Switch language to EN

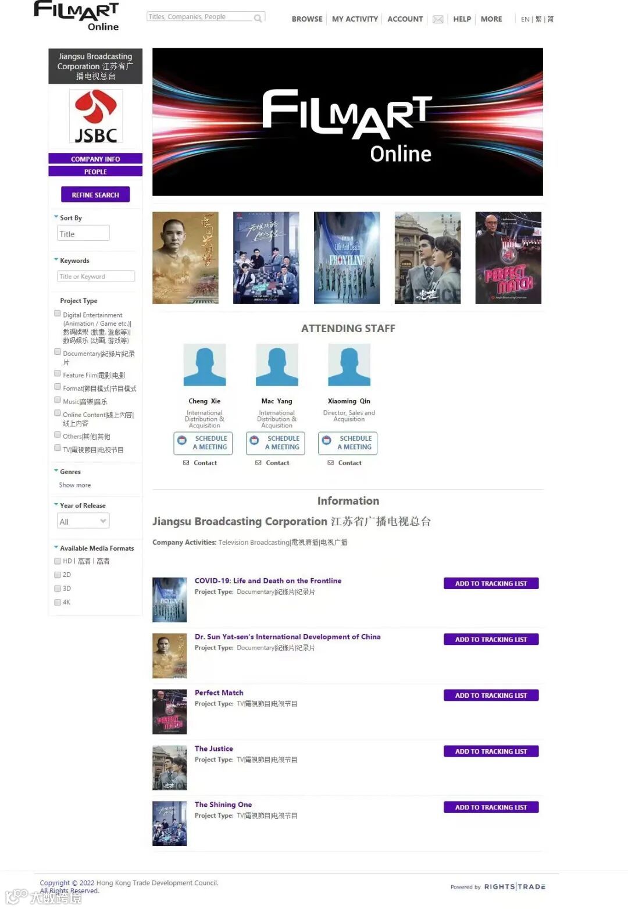(x=525, y=19)
